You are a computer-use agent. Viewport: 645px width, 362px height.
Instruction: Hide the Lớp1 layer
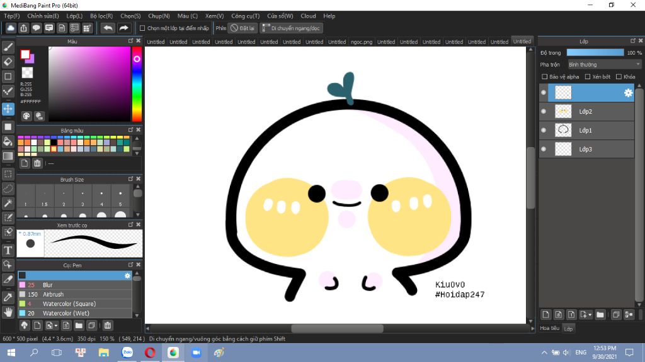coord(544,131)
